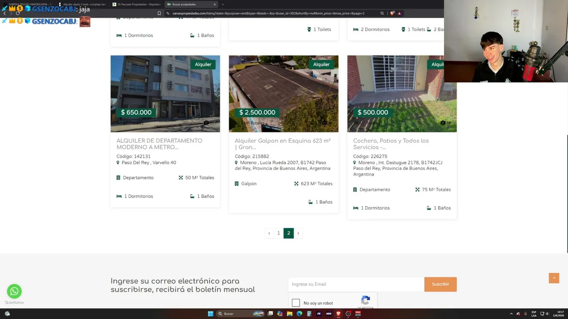The height and width of the screenshot is (319, 568).
Task: Open WhatsApp chat floating button
Action: pyautogui.click(x=14, y=291)
